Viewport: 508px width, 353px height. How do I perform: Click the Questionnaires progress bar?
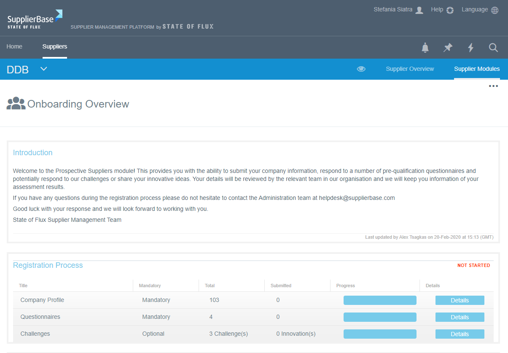(x=380, y=317)
